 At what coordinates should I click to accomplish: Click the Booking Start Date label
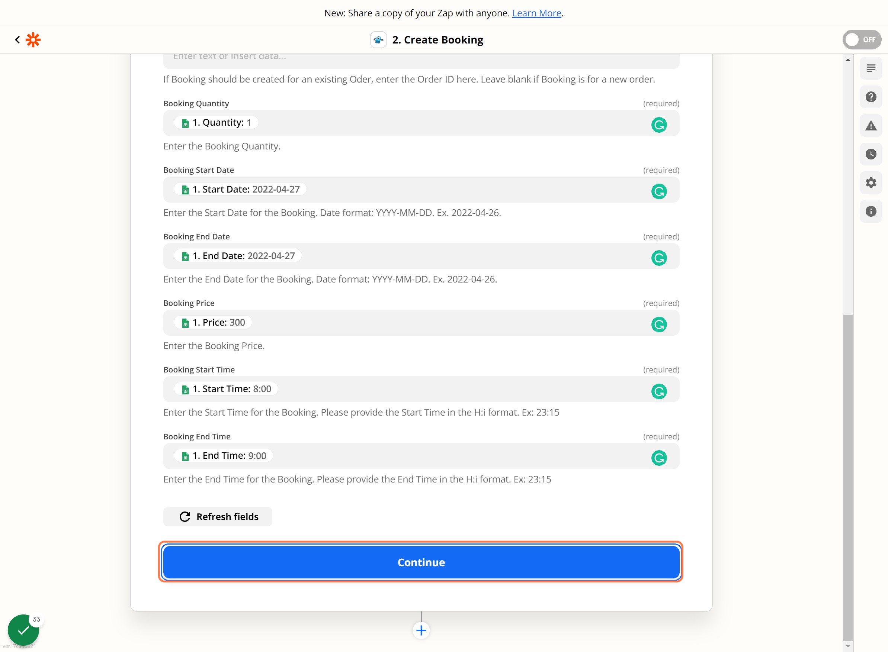[x=199, y=170]
